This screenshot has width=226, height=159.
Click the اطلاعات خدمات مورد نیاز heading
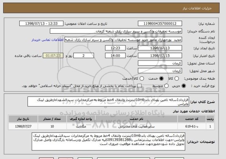point(194,111)
